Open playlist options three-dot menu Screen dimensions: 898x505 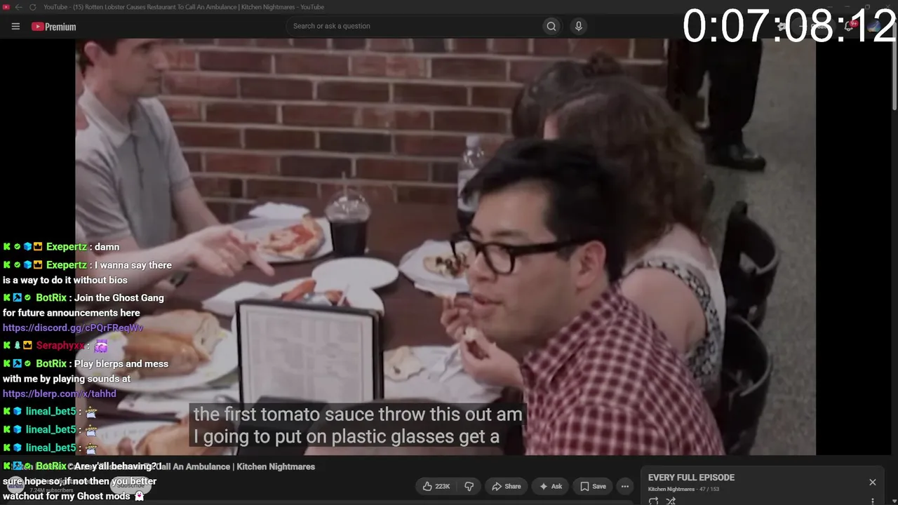[x=873, y=501]
